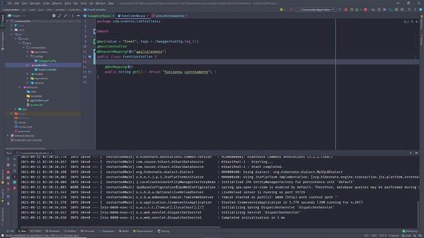The height and width of the screenshot is (238, 424).
Task: Click the Expand All icon in Project panel
Action: pyautogui.click(x=60, y=16)
